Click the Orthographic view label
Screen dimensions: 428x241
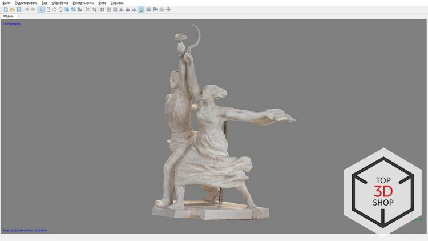click(12, 24)
